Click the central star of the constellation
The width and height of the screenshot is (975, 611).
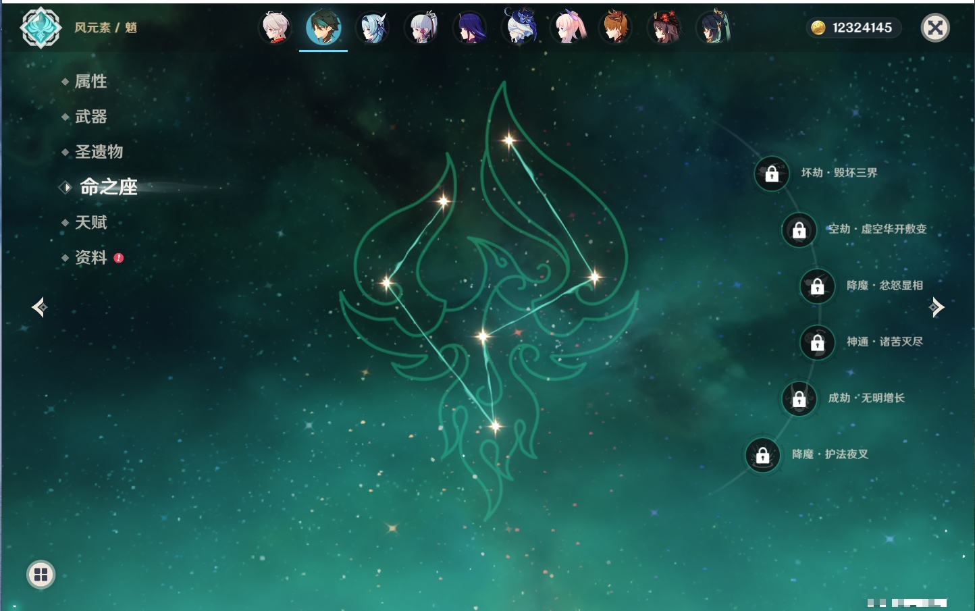pyautogui.click(x=483, y=336)
